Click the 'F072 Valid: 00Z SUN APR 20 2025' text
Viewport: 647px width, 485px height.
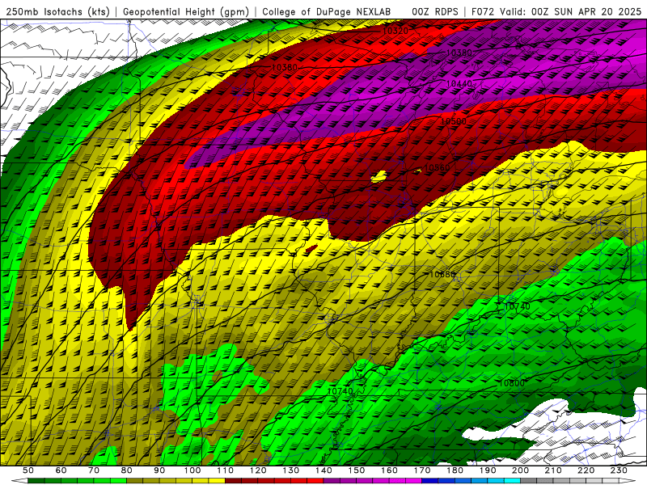(x=556, y=12)
